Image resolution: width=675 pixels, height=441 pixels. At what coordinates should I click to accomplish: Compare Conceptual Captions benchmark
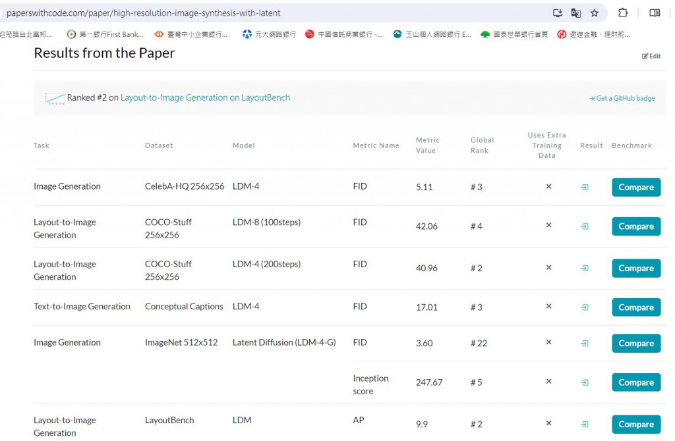coord(636,307)
